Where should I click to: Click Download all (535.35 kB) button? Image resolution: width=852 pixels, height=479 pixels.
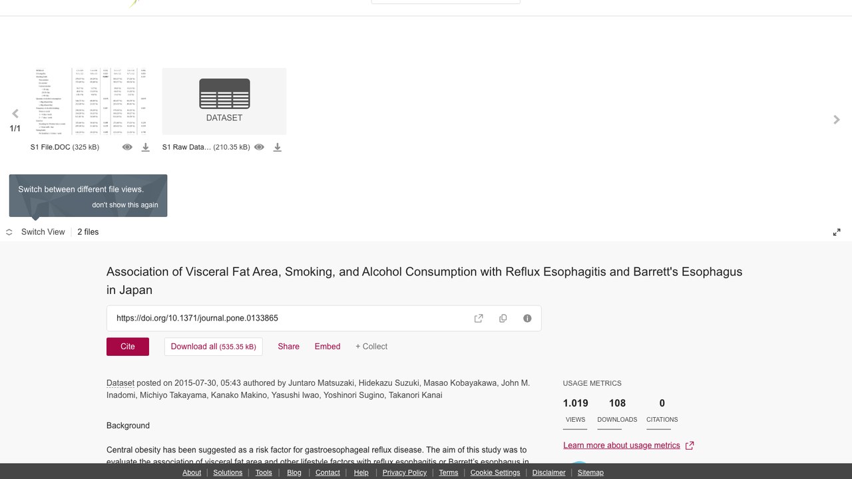214,347
